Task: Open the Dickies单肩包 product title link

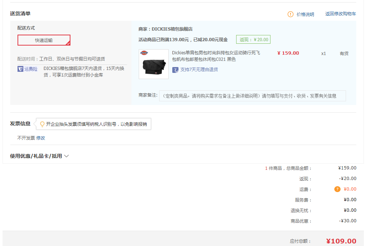Action: click(x=216, y=56)
